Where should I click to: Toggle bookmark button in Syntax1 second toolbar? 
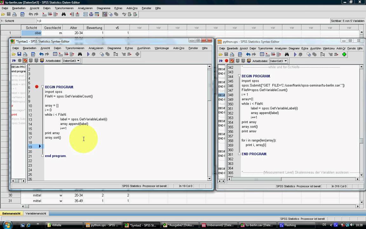[x=42, y=60]
